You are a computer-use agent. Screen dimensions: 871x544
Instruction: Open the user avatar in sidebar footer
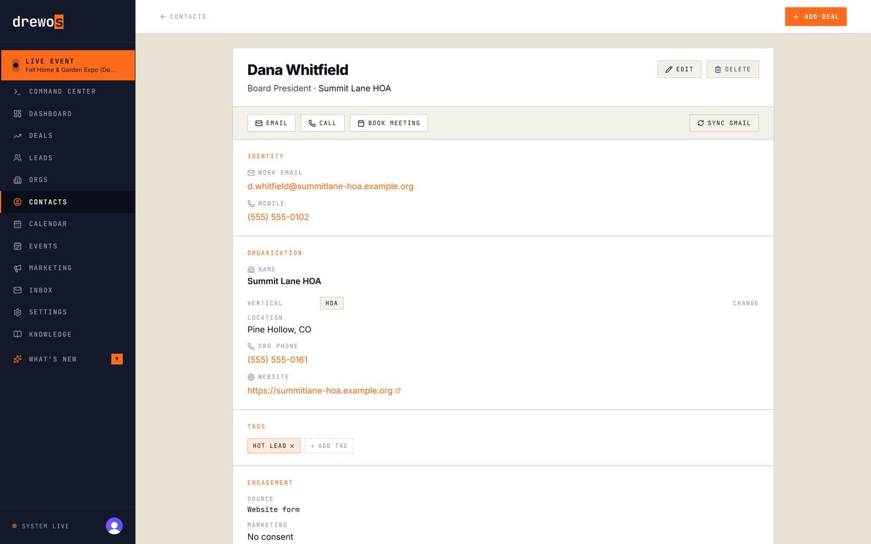[x=114, y=526]
